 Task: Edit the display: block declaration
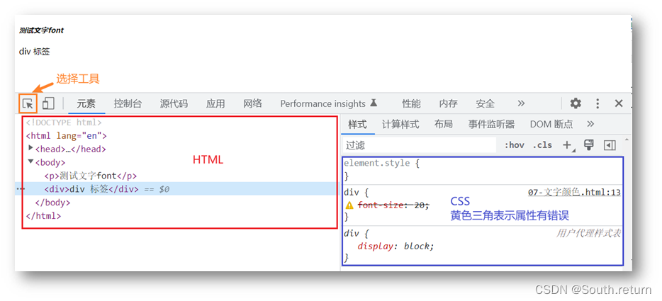pos(395,246)
